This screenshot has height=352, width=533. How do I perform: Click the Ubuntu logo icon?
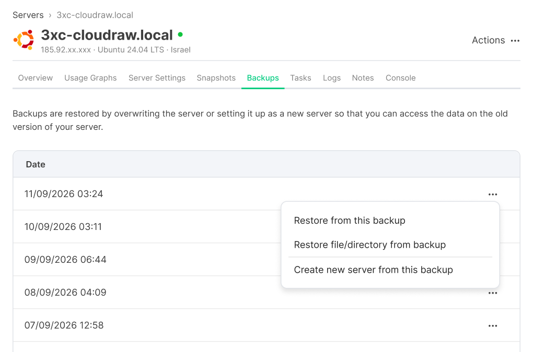[x=24, y=40]
